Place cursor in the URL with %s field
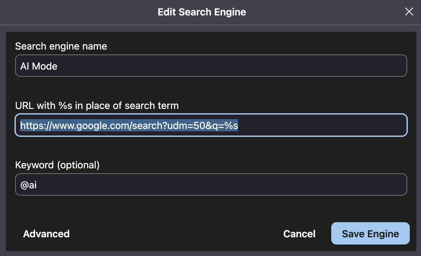This screenshot has height=256, width=421. [x=210, y=125]
